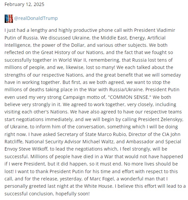Click the phrase "Artificial" after Energy
Viewport: 188px width, 200px height.
[x=157, y=38]
